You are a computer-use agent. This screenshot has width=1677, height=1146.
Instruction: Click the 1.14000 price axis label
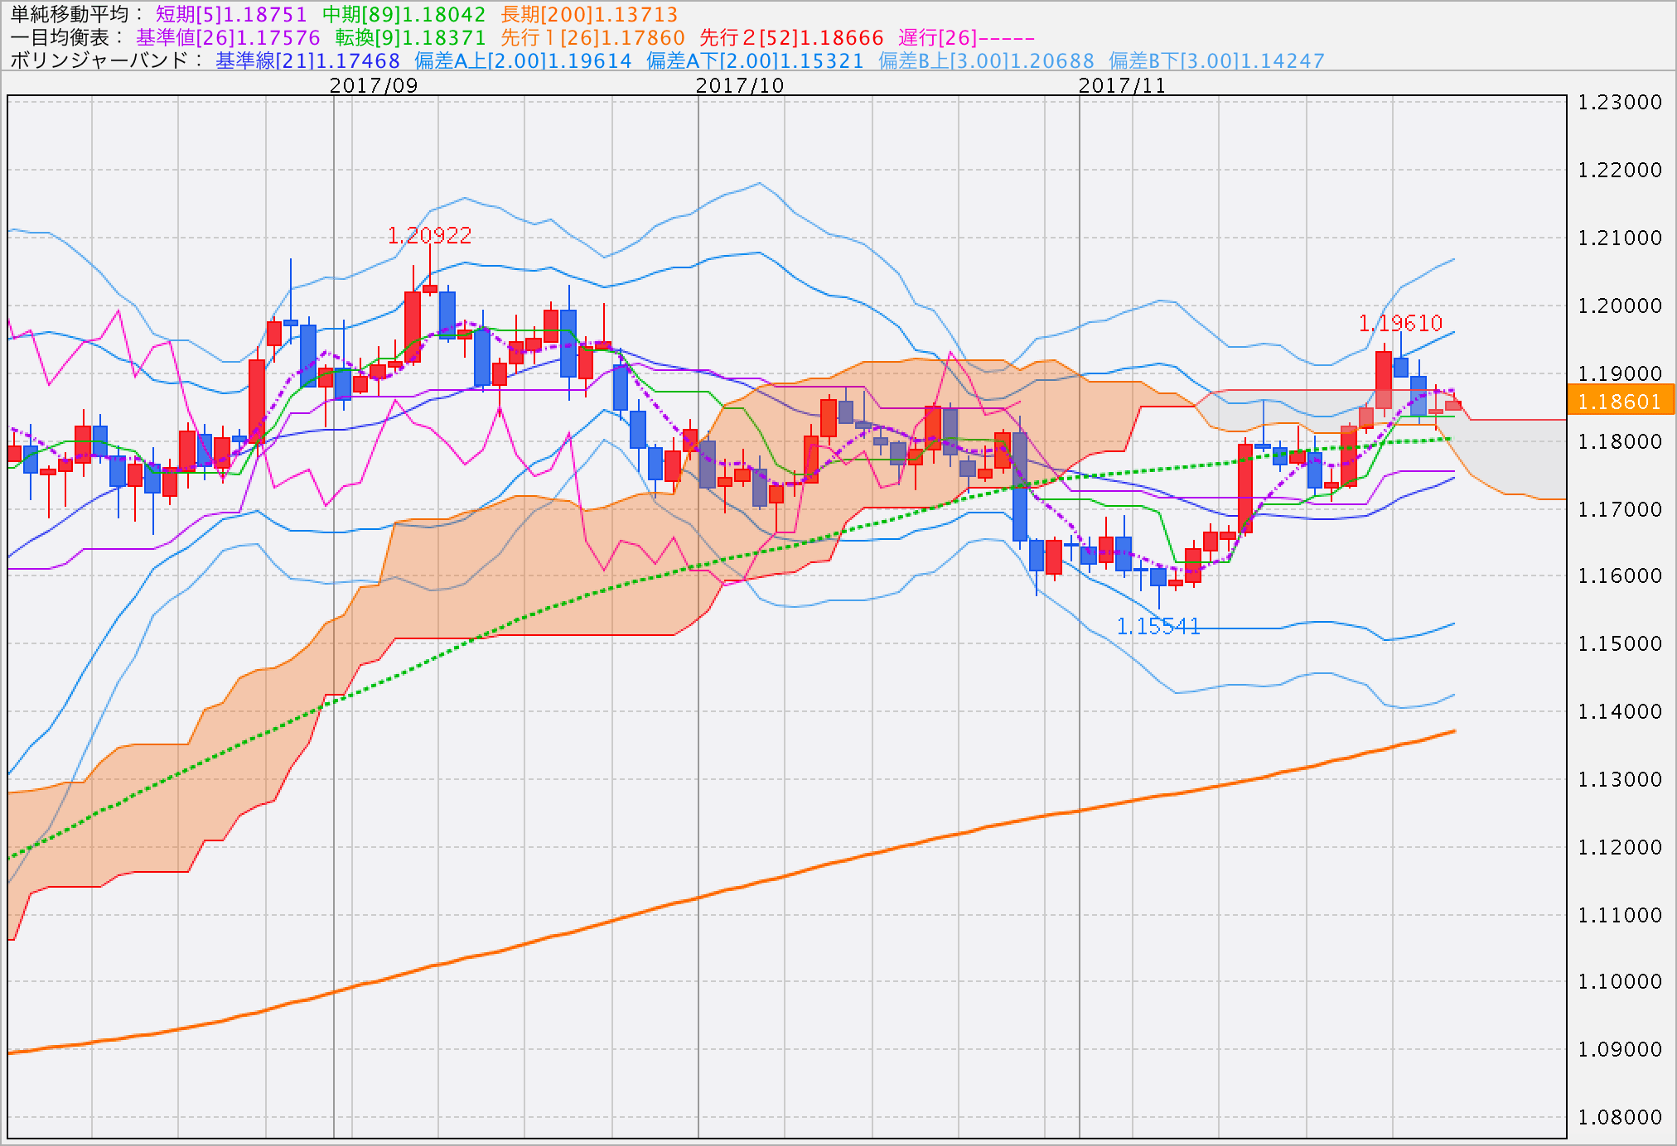pos(1620,712)
